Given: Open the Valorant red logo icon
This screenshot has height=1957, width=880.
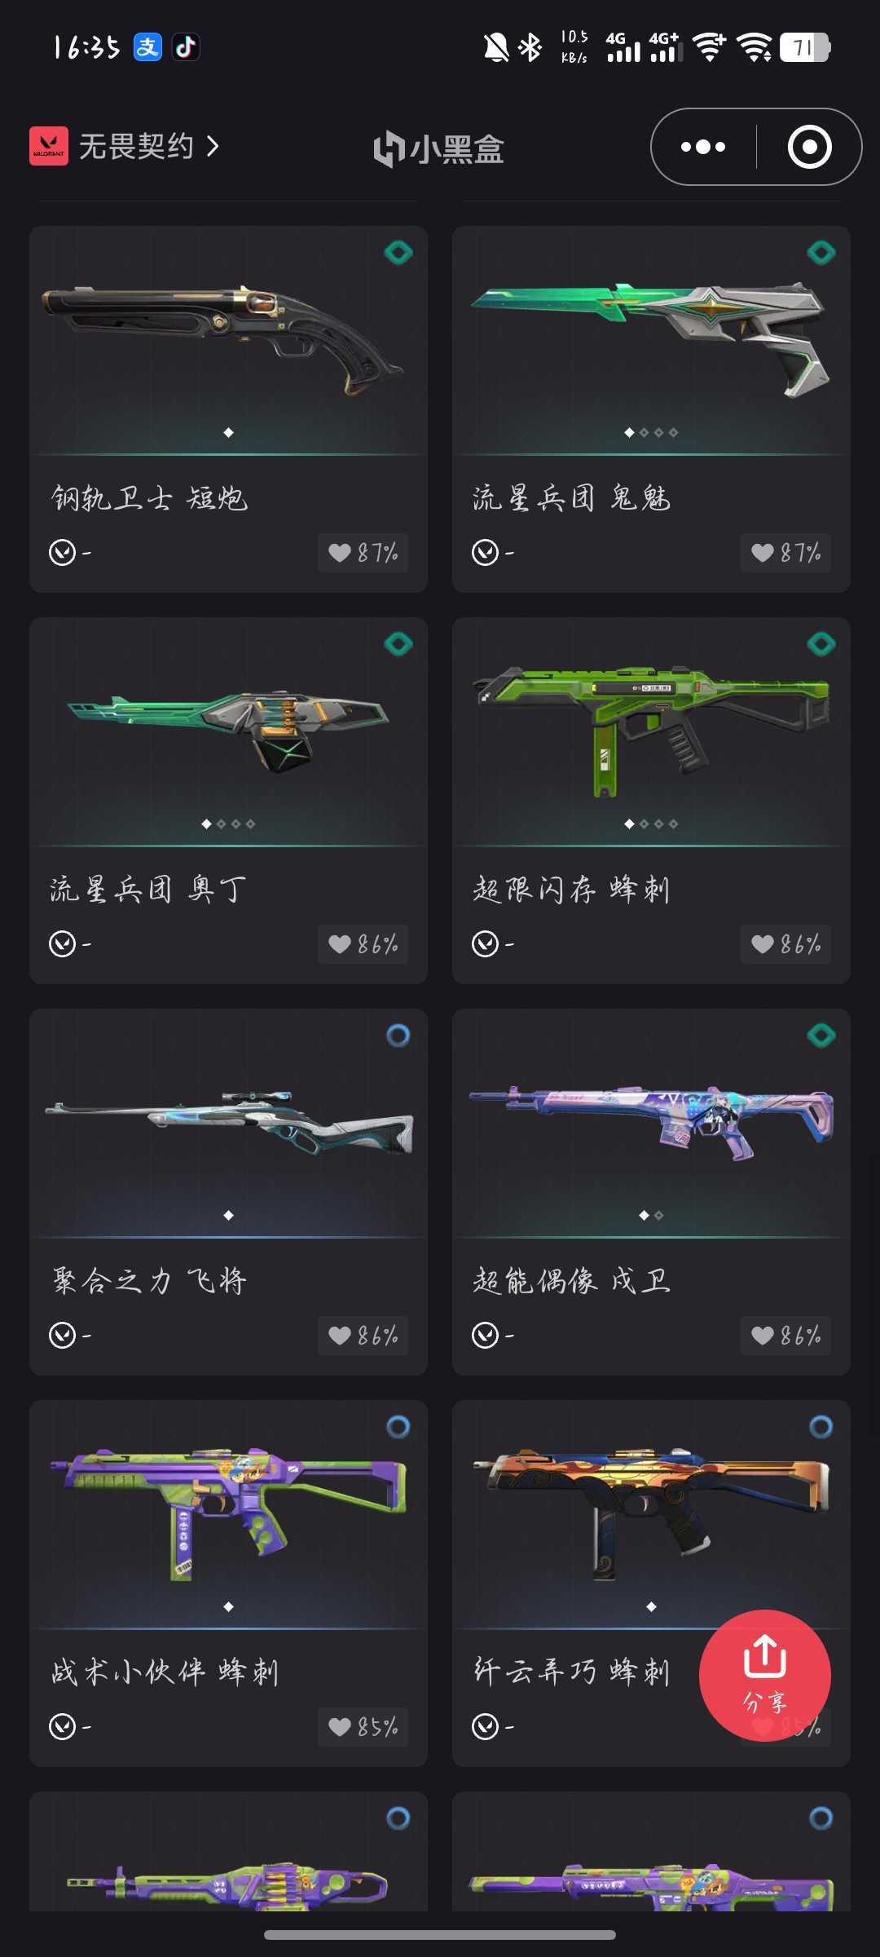Looking at the screenshot, I should pos(49,146).
